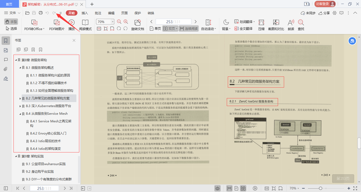Toggle single page icon in status bar

236,188
